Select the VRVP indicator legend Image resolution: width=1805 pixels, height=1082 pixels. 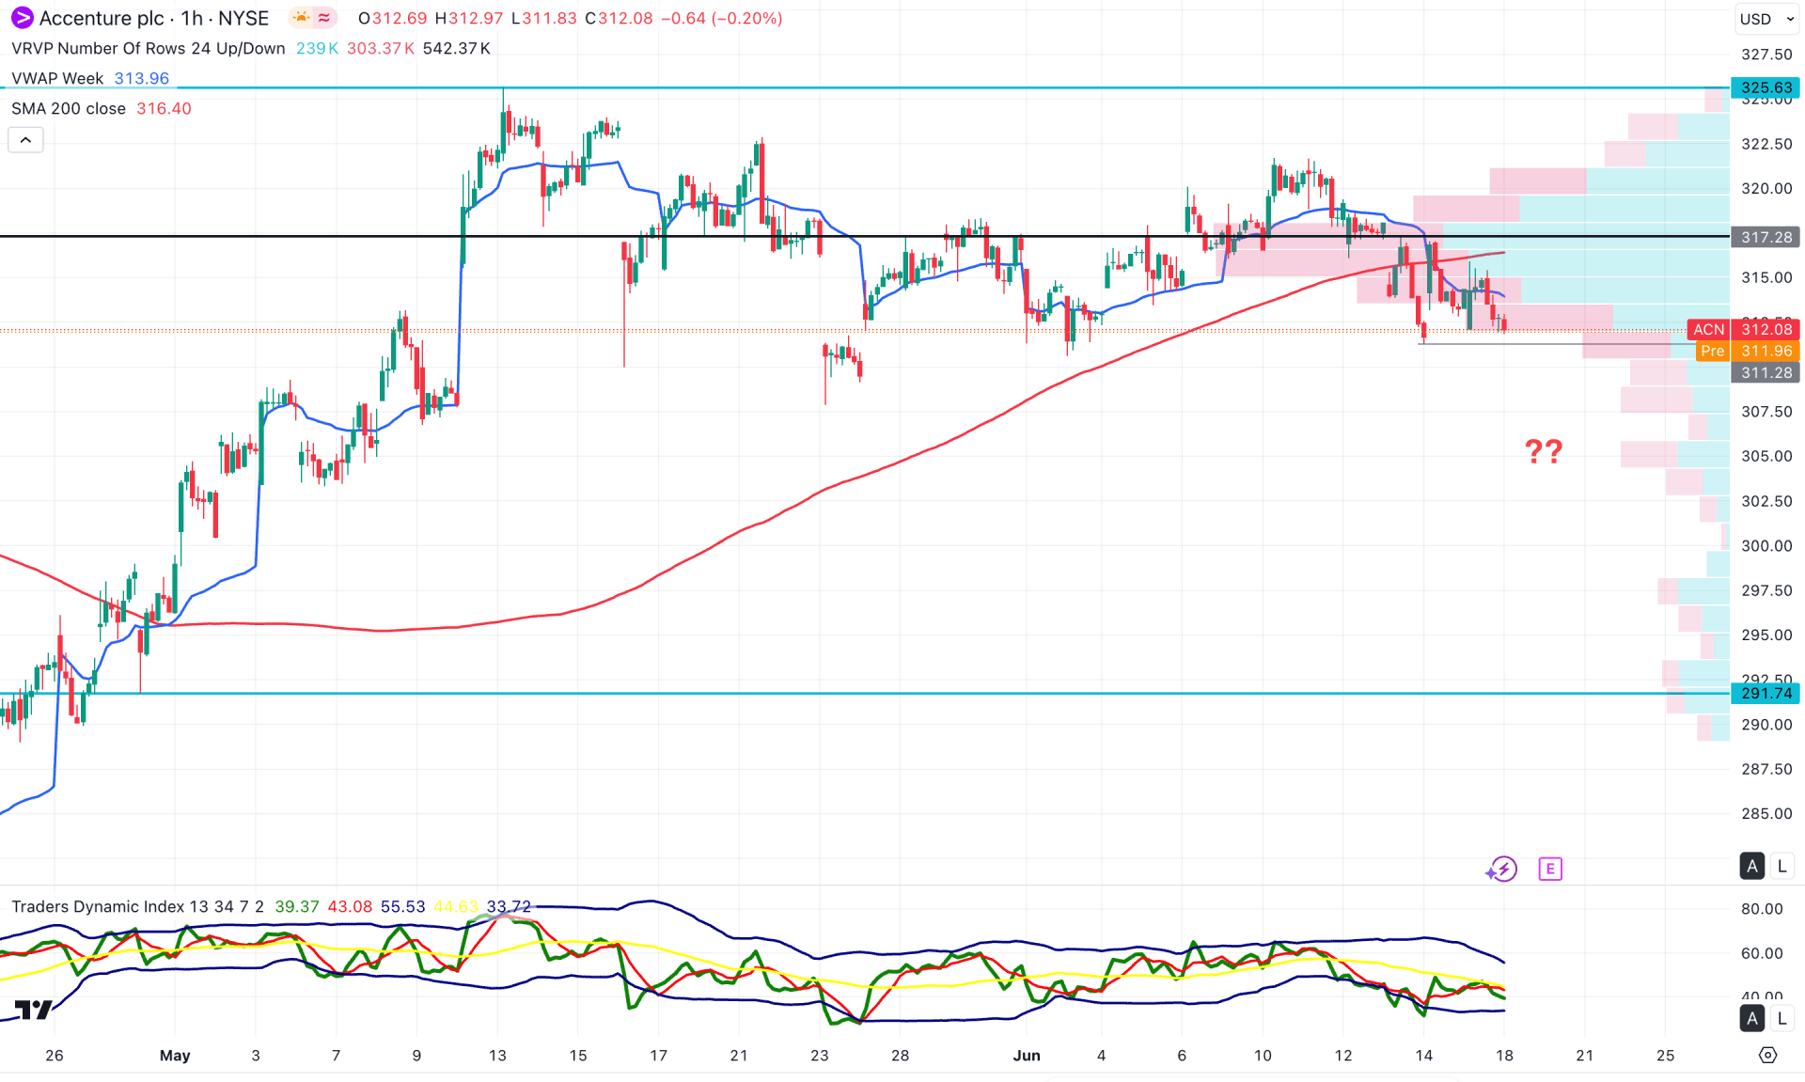[148, 48]
